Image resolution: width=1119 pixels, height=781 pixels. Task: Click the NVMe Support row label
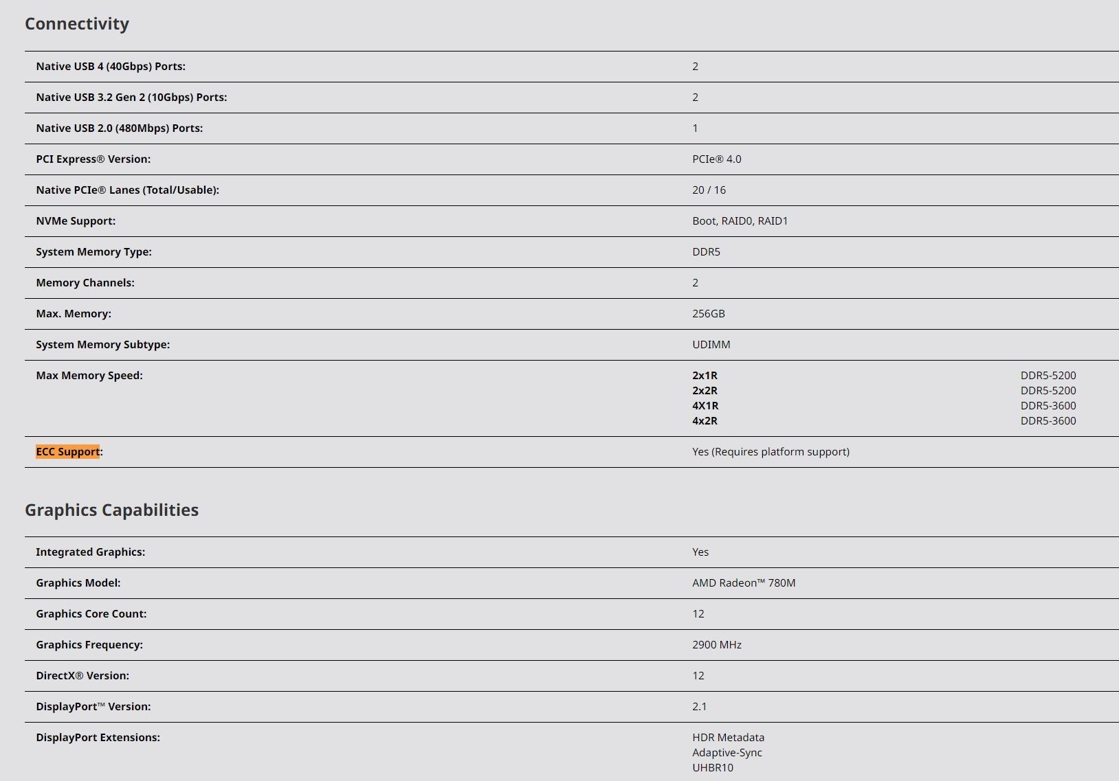click(x=76, y=221)
